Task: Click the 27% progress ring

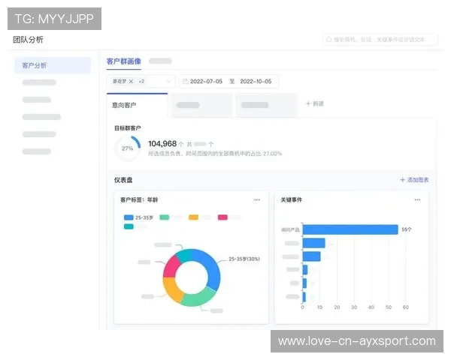Action: click(128, 148)
